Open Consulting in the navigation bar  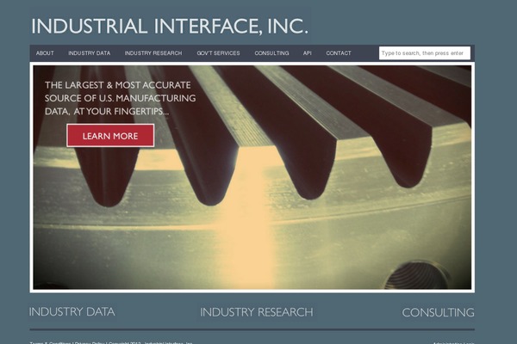[x=271, y=53]
